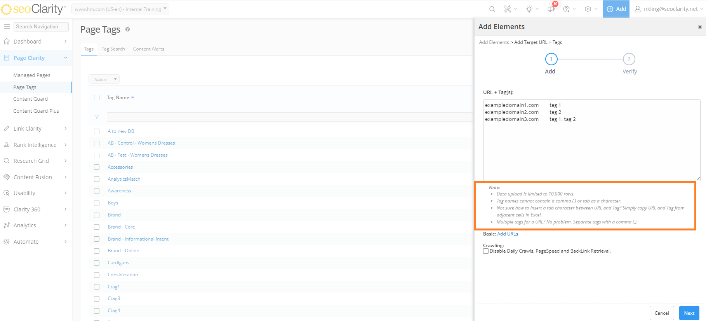Select the Accessories tag checkbox
Screen dimensions: 706x321
pos(97,167)
